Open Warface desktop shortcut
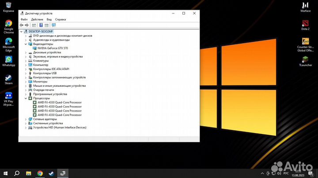 click(306, 7)
